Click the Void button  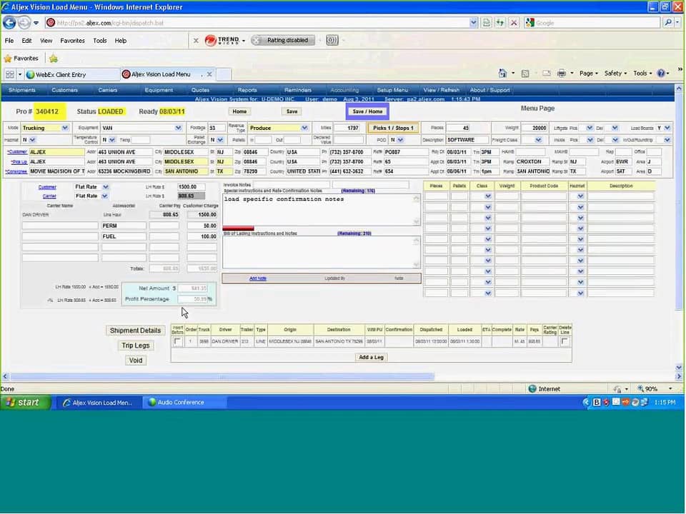[135, 360]
